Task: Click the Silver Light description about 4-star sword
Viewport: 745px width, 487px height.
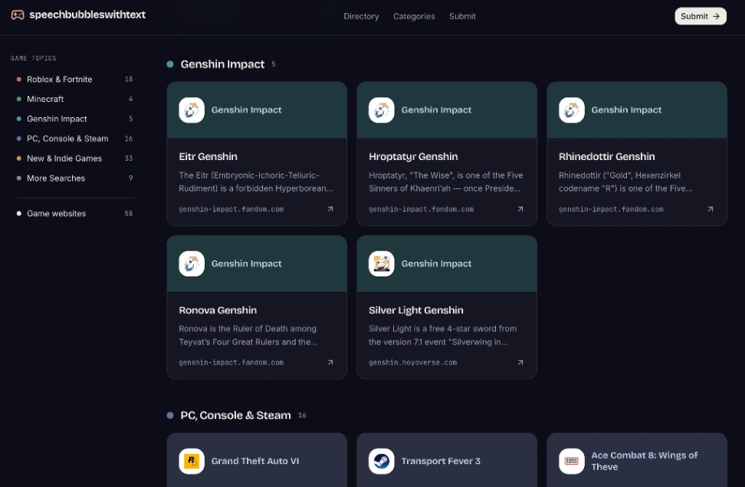Action: coord(442,335)
